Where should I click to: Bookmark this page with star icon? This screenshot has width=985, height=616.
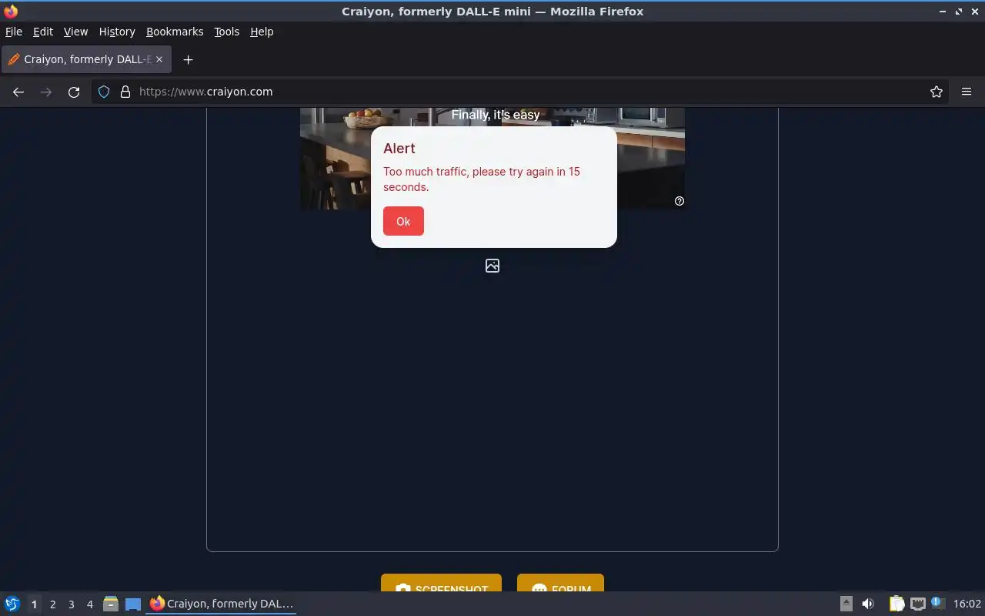pyautogui.click(x=937, y=92)
